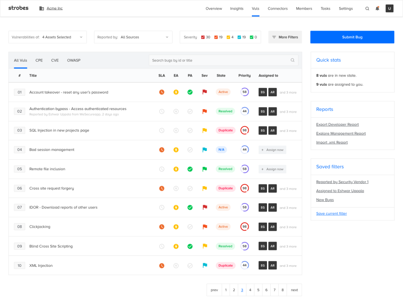Open Export Developer Report link
This screenshot has height=308, width=403.
[337, 124]
